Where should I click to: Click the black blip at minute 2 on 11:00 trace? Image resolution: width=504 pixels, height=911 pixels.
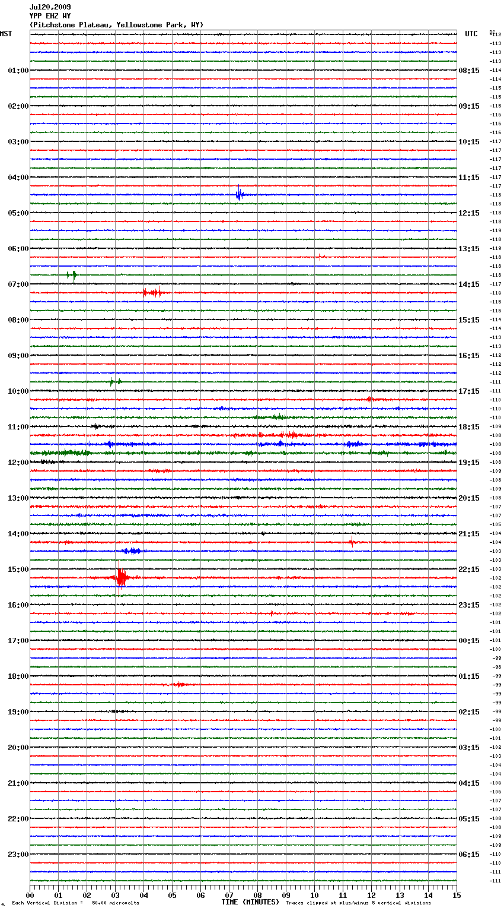[x=95, y=426]
